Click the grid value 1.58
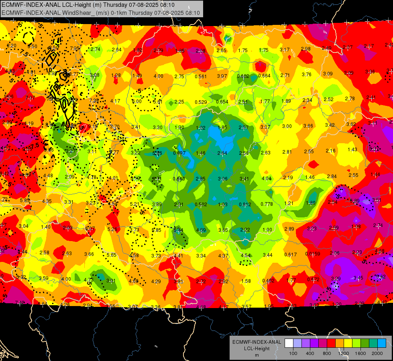 click(246, 281)
